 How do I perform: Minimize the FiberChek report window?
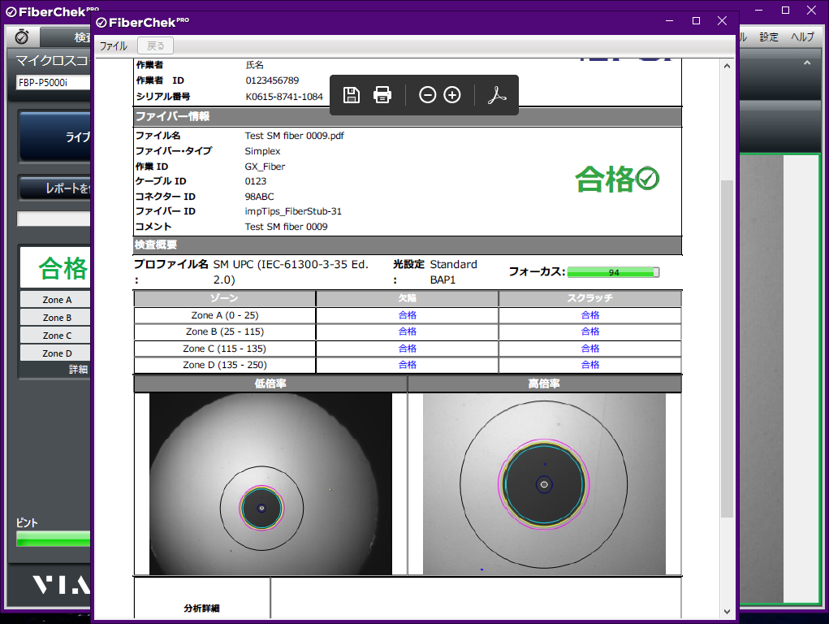coord(669,20)
